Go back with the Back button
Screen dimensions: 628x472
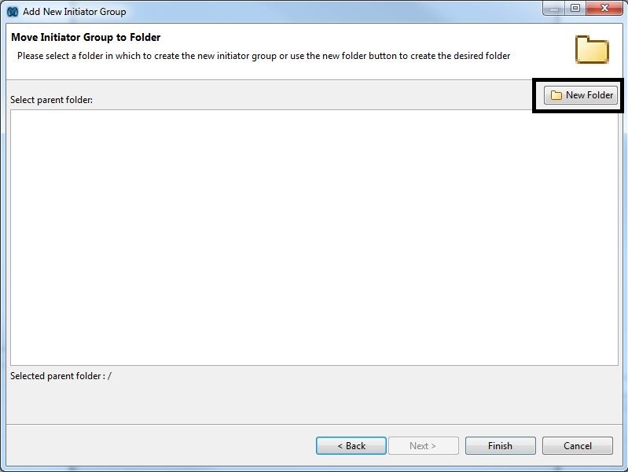pos(351,446)
